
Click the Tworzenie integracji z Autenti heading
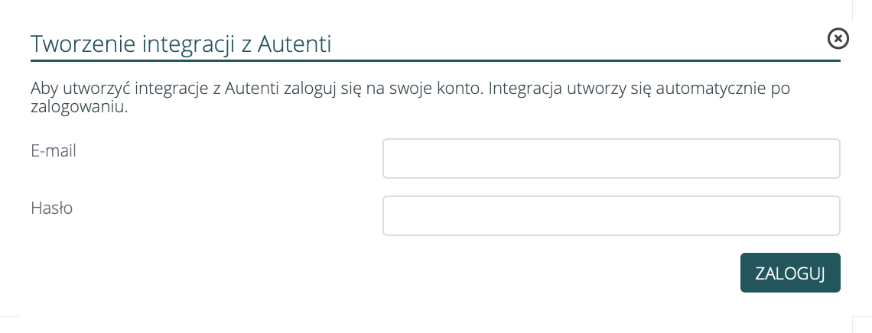[181, 44]
